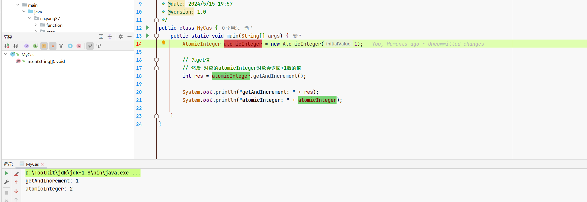Toggle Sort by Visibility in Structure toolbar
This screenshot has height=202, width=587.
coord(7,46)
